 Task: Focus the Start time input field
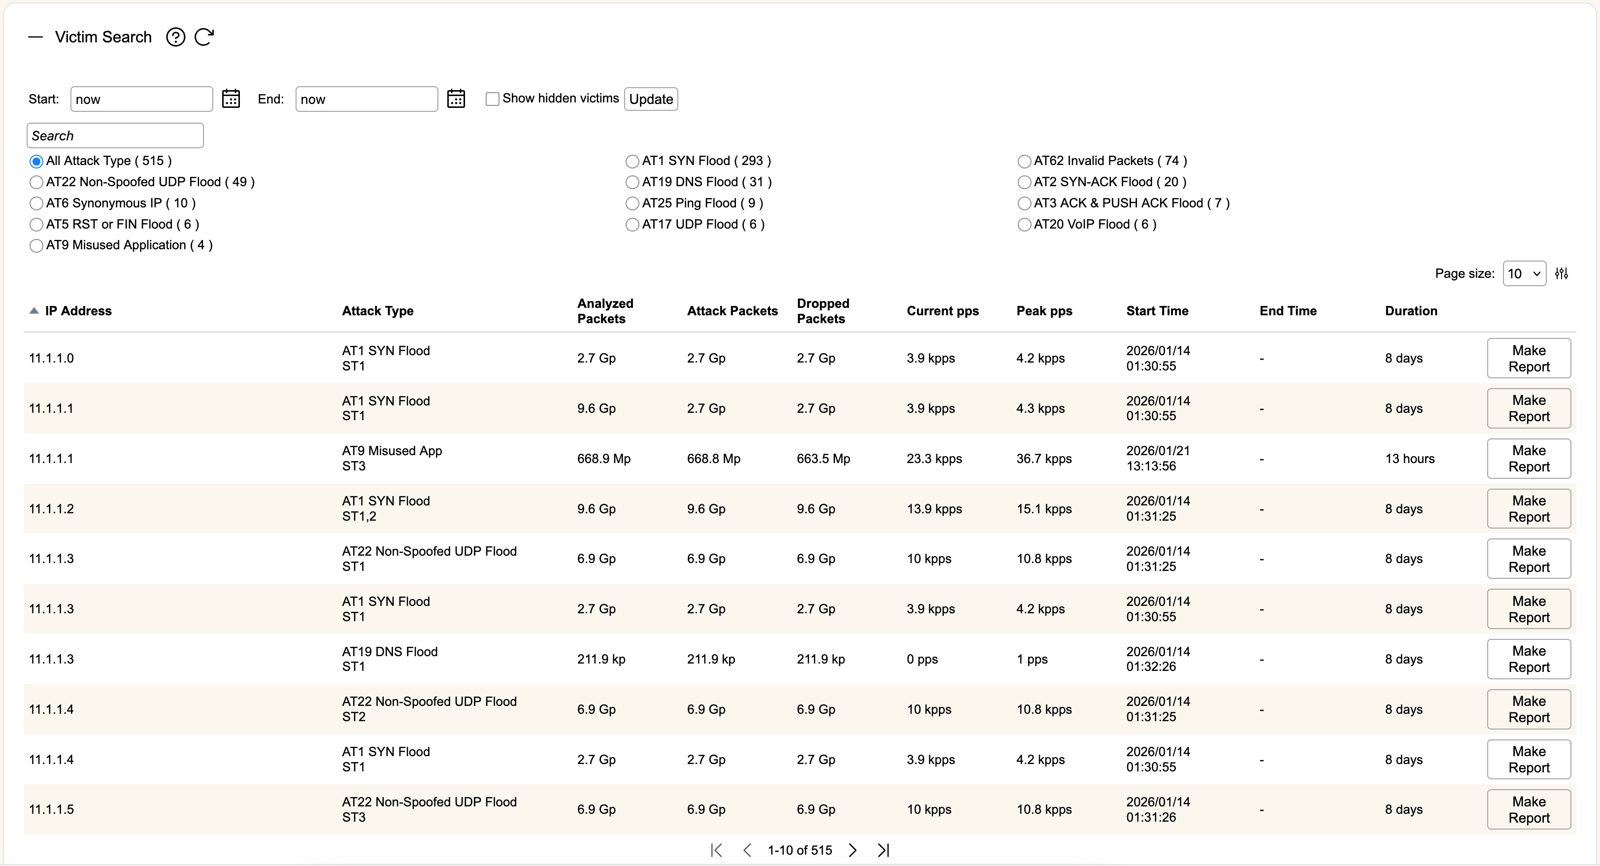pyautogui.click(x=141, y=99)
